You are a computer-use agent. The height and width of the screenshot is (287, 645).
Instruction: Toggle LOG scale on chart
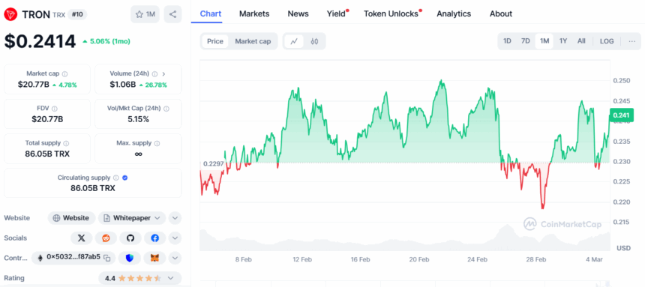coord(607,41)
